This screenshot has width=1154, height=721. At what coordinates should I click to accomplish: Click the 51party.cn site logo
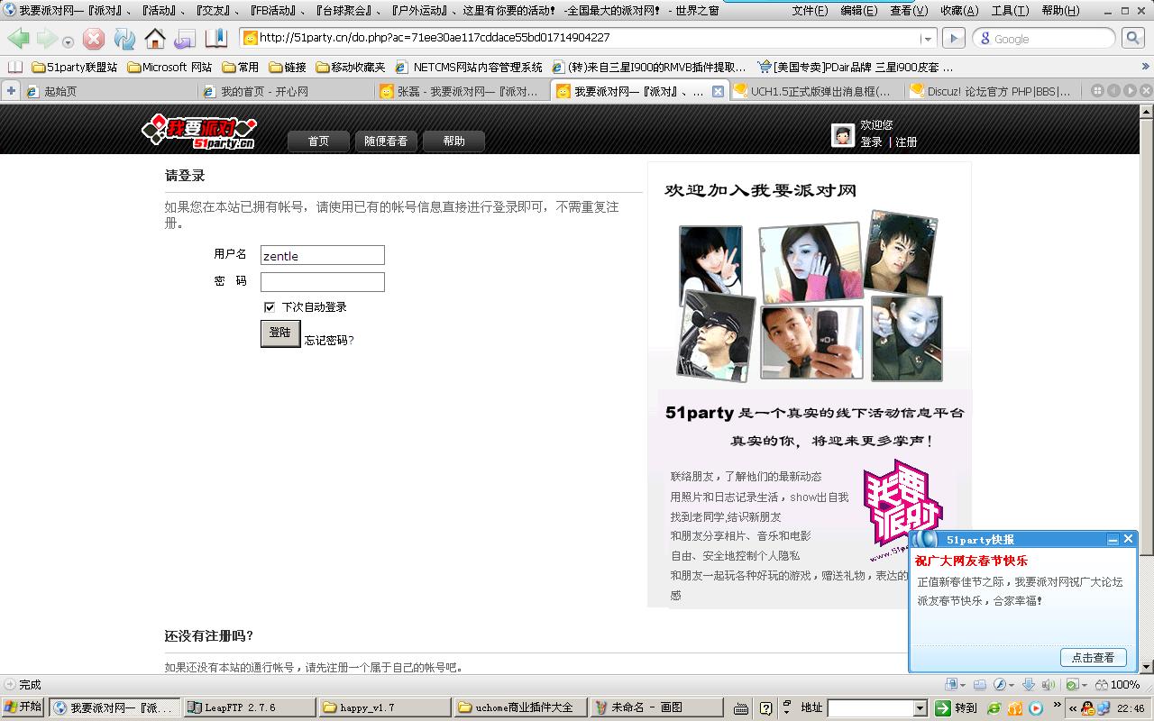click(199, 132)
